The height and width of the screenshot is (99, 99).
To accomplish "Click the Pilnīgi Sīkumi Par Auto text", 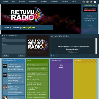I will pos(90,18).
